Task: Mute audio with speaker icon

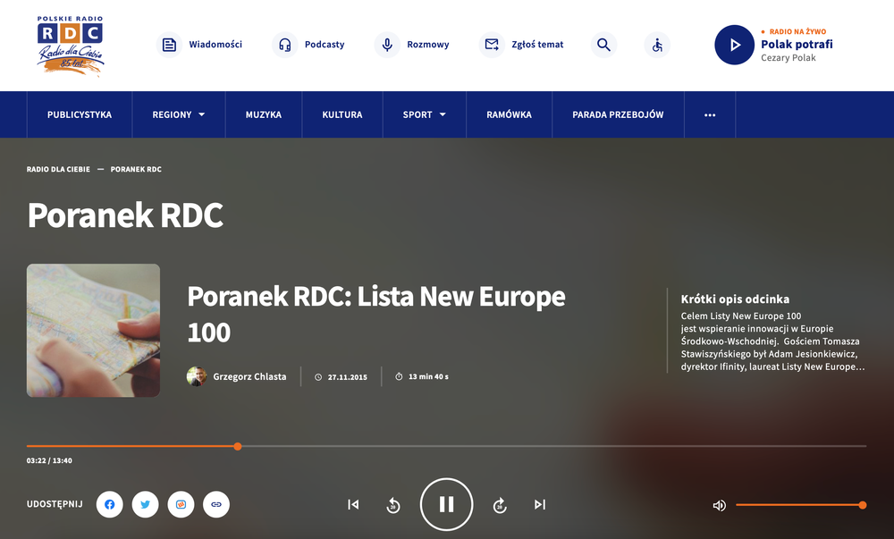Action: (x=720, y=505)
